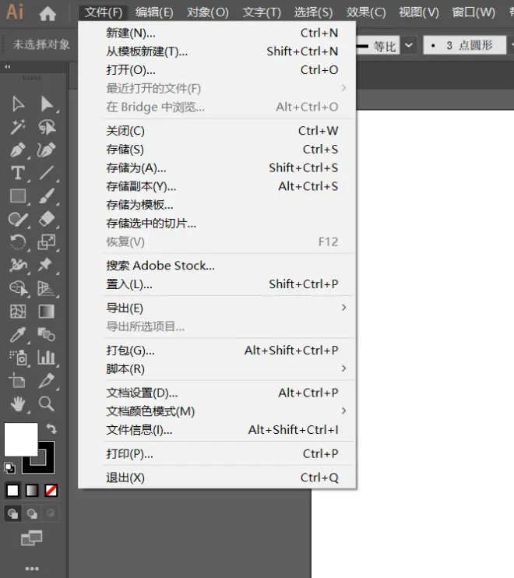Open the 视图(V) menu
The image size is (514, 578).
tap(419, 12)
